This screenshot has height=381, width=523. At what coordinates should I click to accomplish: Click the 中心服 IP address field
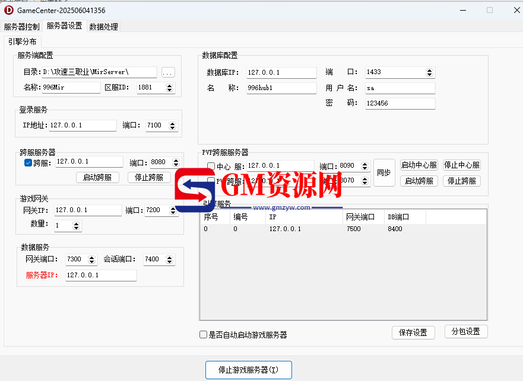[281, 166]
